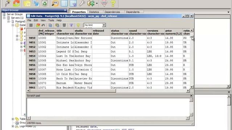Expand the Login Roles tree node

[13, 126]
